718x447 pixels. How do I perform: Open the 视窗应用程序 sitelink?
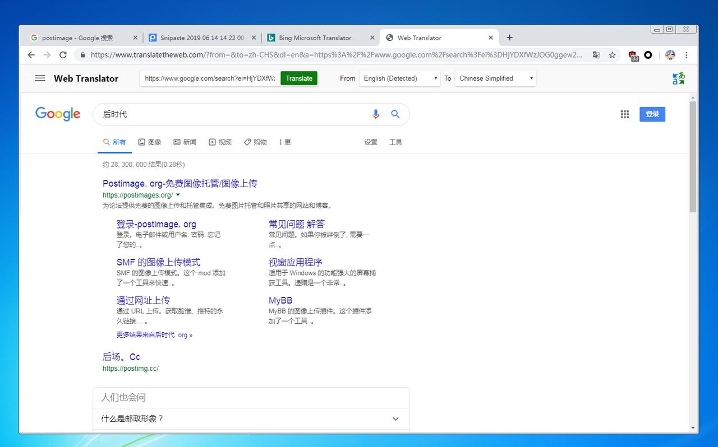[296, 262]
